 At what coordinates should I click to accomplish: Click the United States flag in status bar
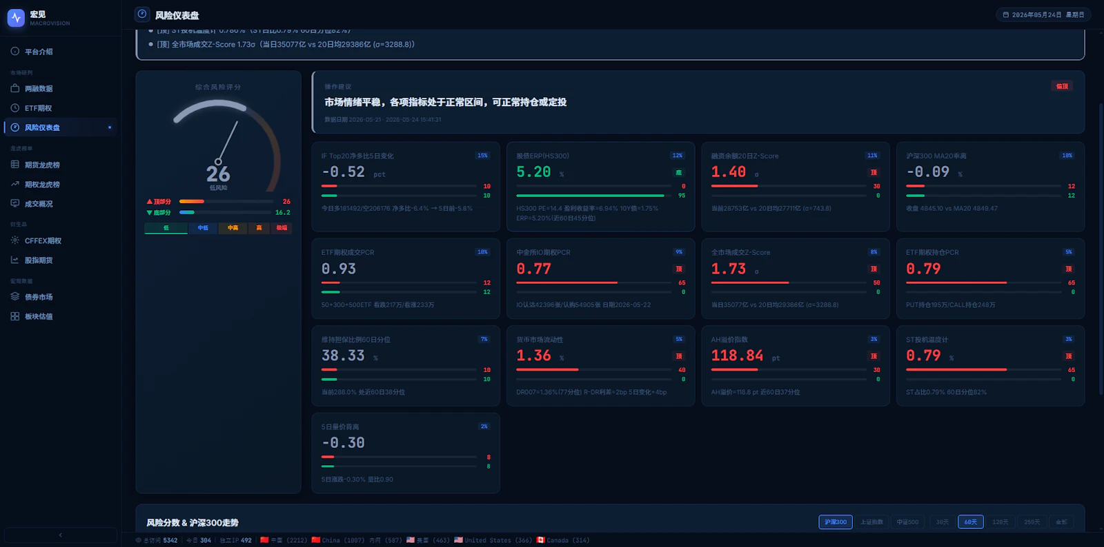458,540
